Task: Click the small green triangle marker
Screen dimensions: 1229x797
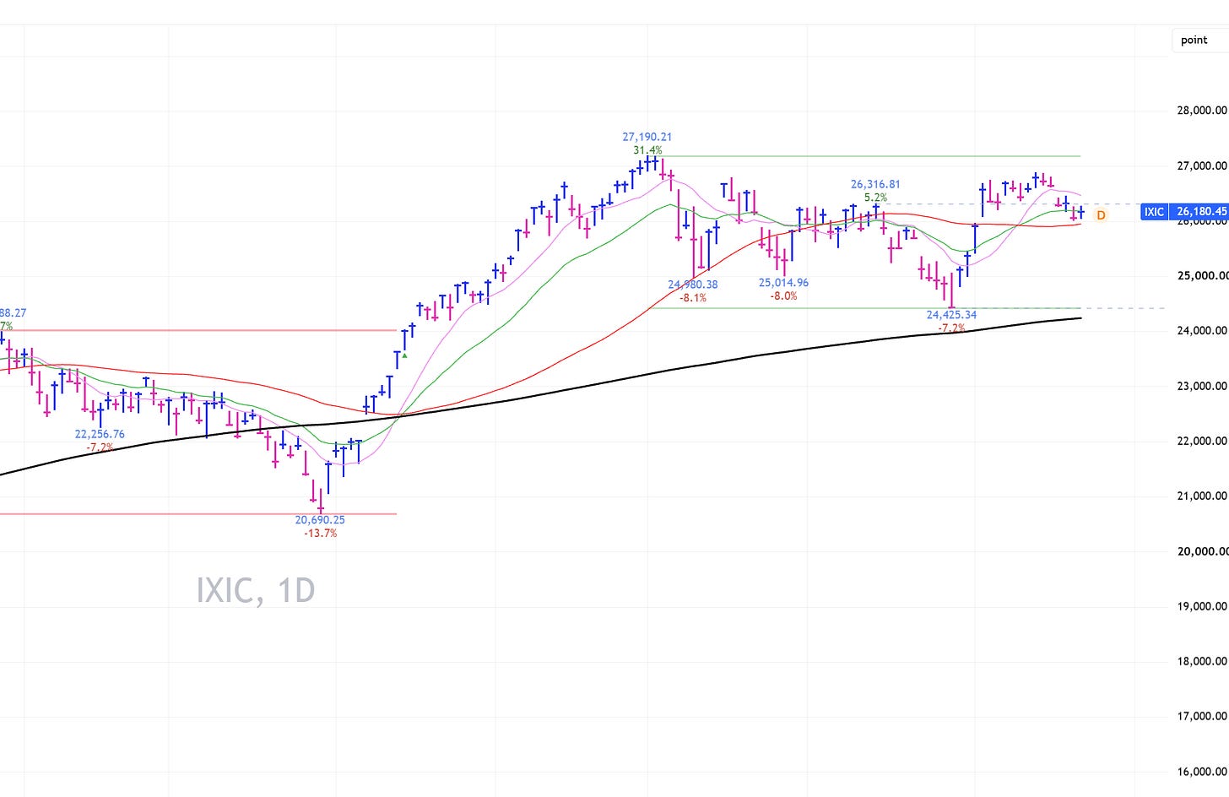Action: 404,355
